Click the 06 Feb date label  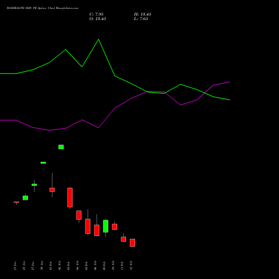[95, 266]
